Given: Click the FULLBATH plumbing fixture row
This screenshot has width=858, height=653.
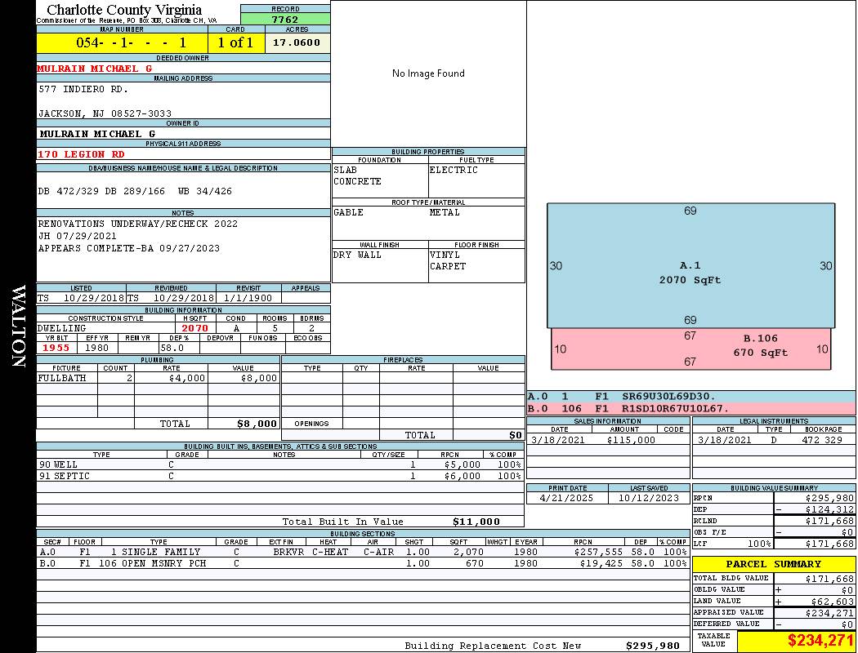Looking at the screenshot, I should point(159,378).
